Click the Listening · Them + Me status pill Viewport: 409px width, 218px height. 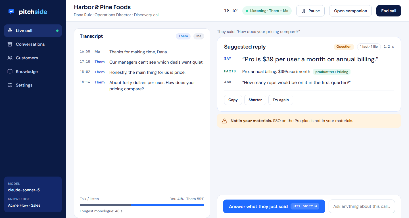click(267, 11)
